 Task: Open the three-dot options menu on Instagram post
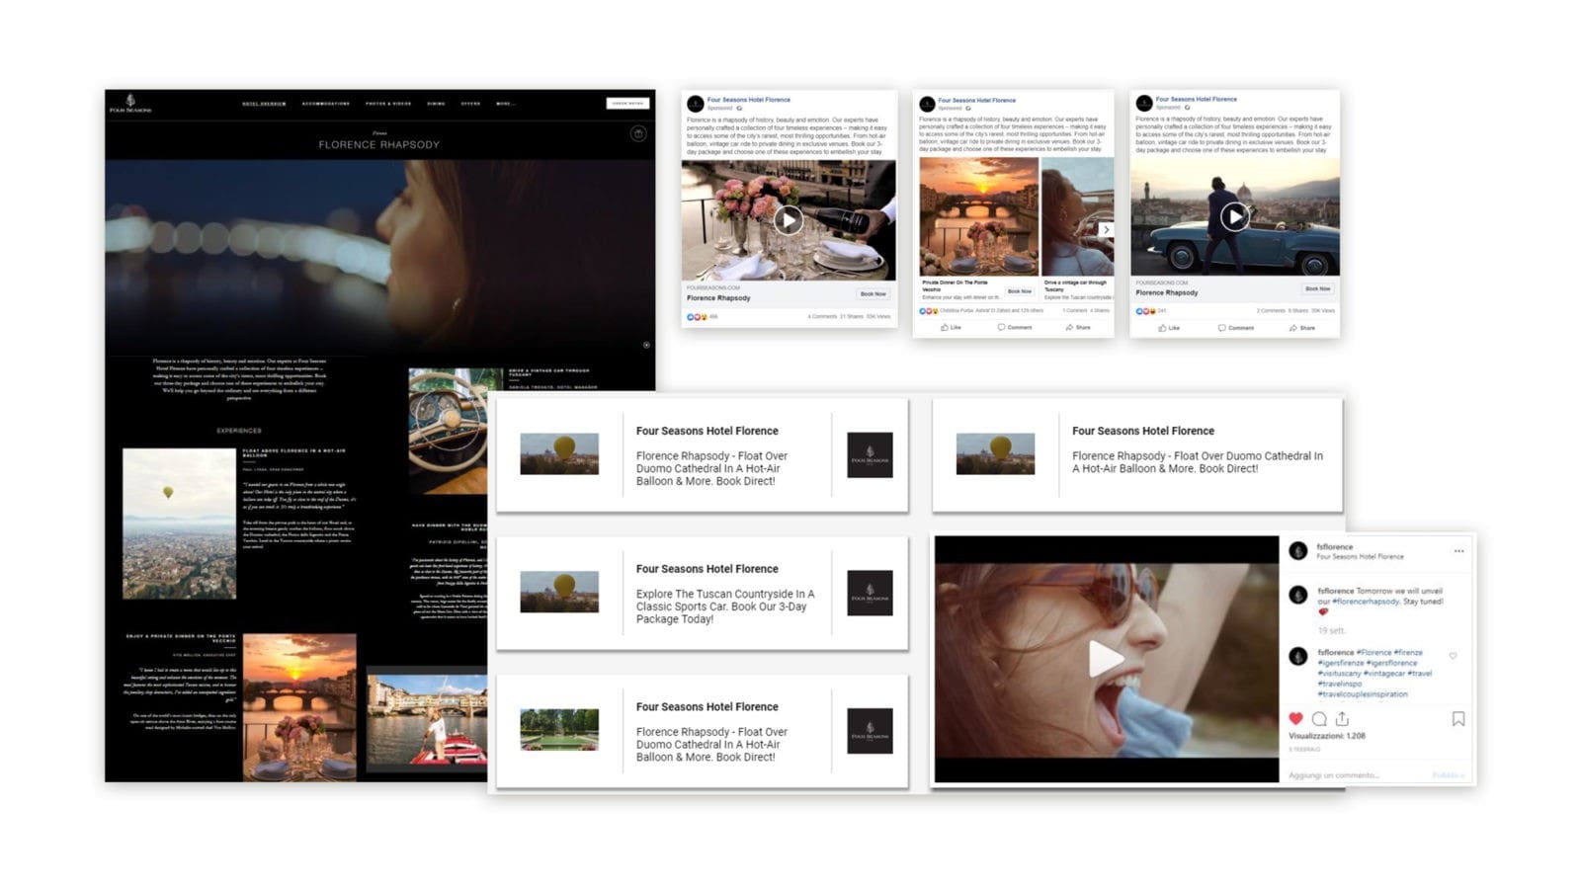[1458, 550]
